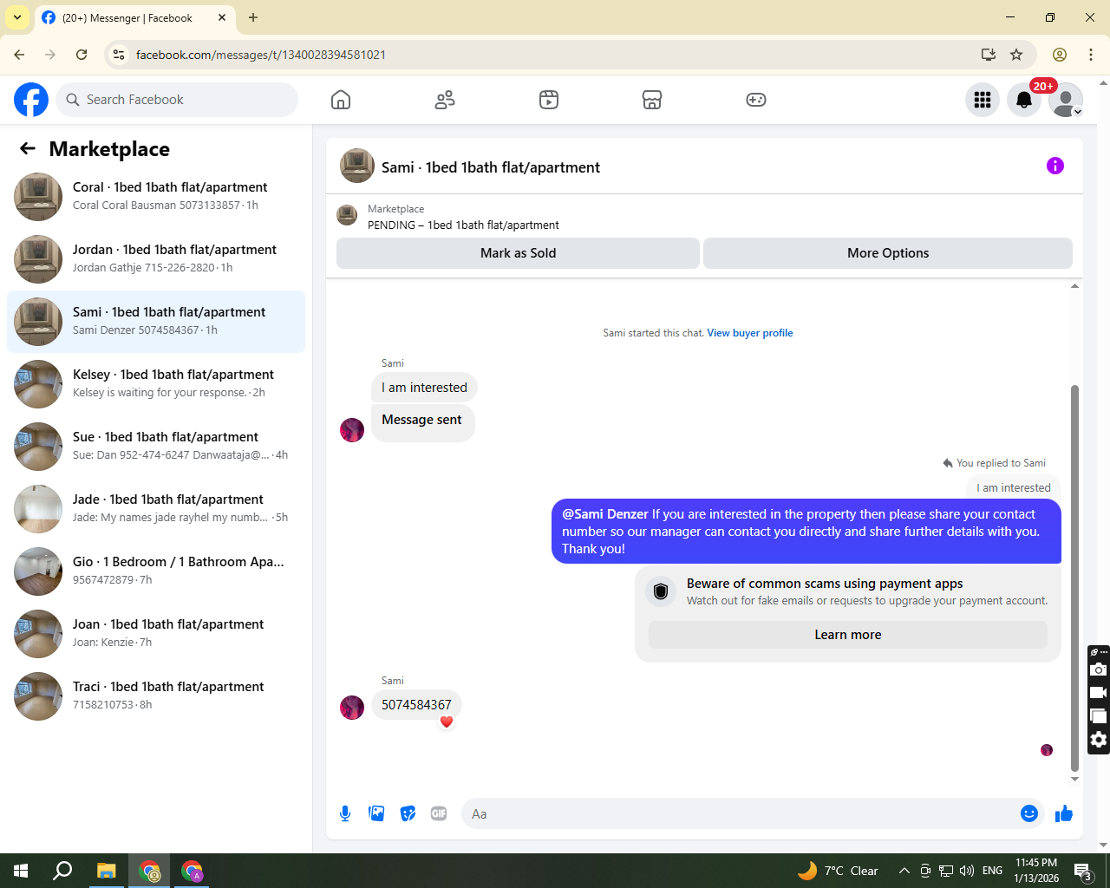Open the conversation information icon

coord(1055,166)
